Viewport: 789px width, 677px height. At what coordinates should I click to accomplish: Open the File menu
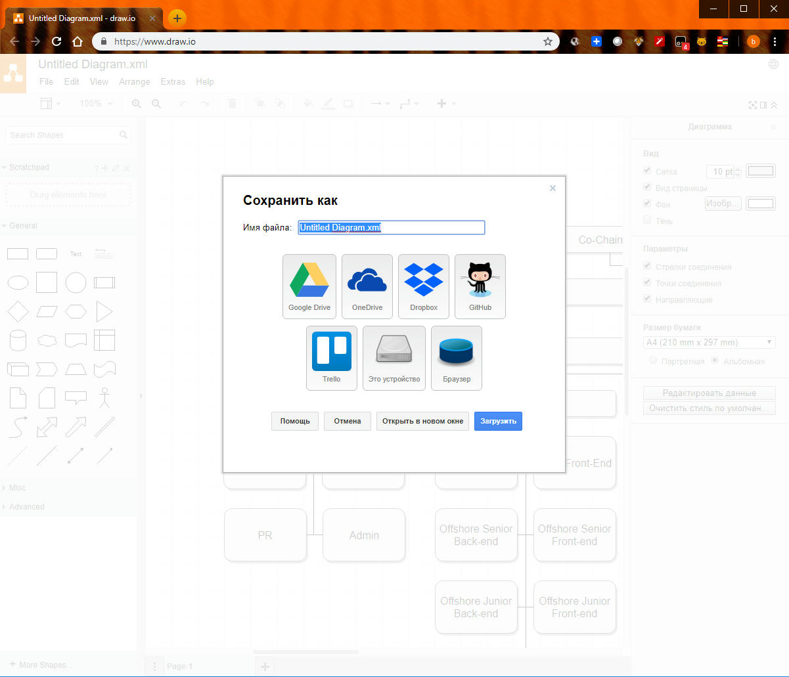[46, 82]
